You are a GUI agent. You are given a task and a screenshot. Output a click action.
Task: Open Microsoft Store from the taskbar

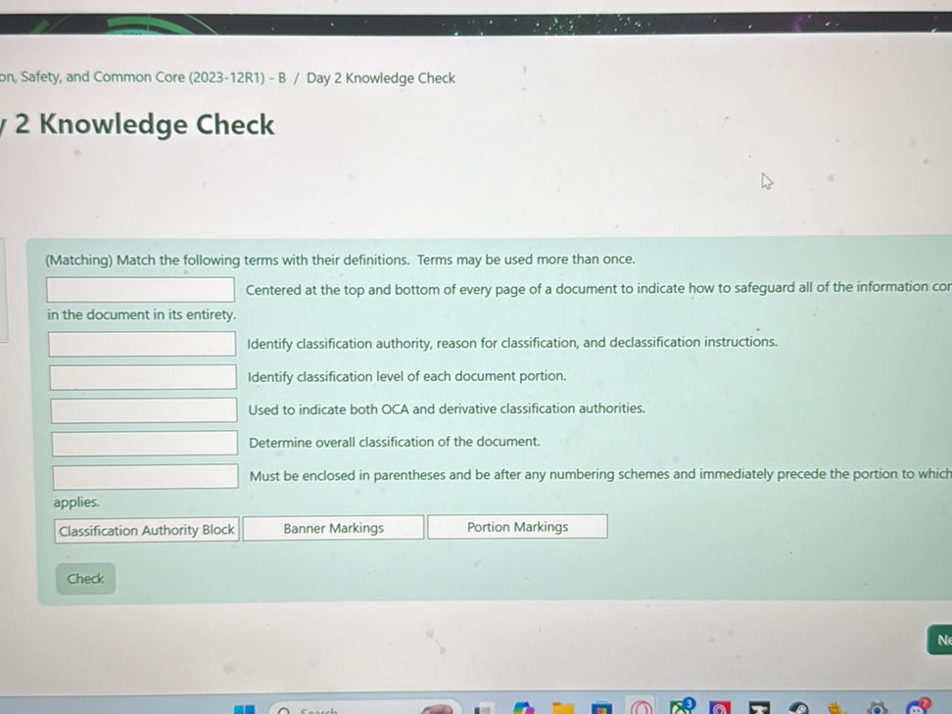tap(601, 707)
